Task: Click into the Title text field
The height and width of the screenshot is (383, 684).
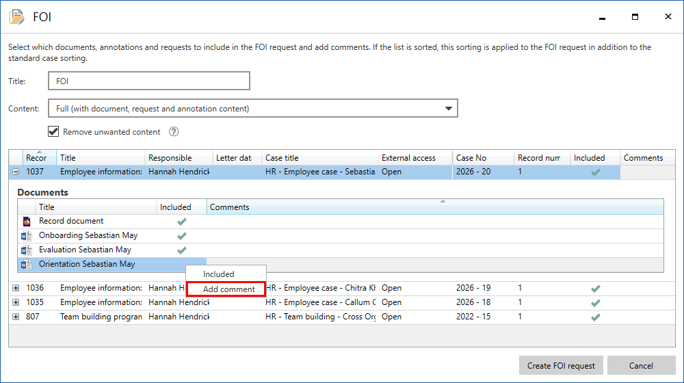Action: (148, 81)
